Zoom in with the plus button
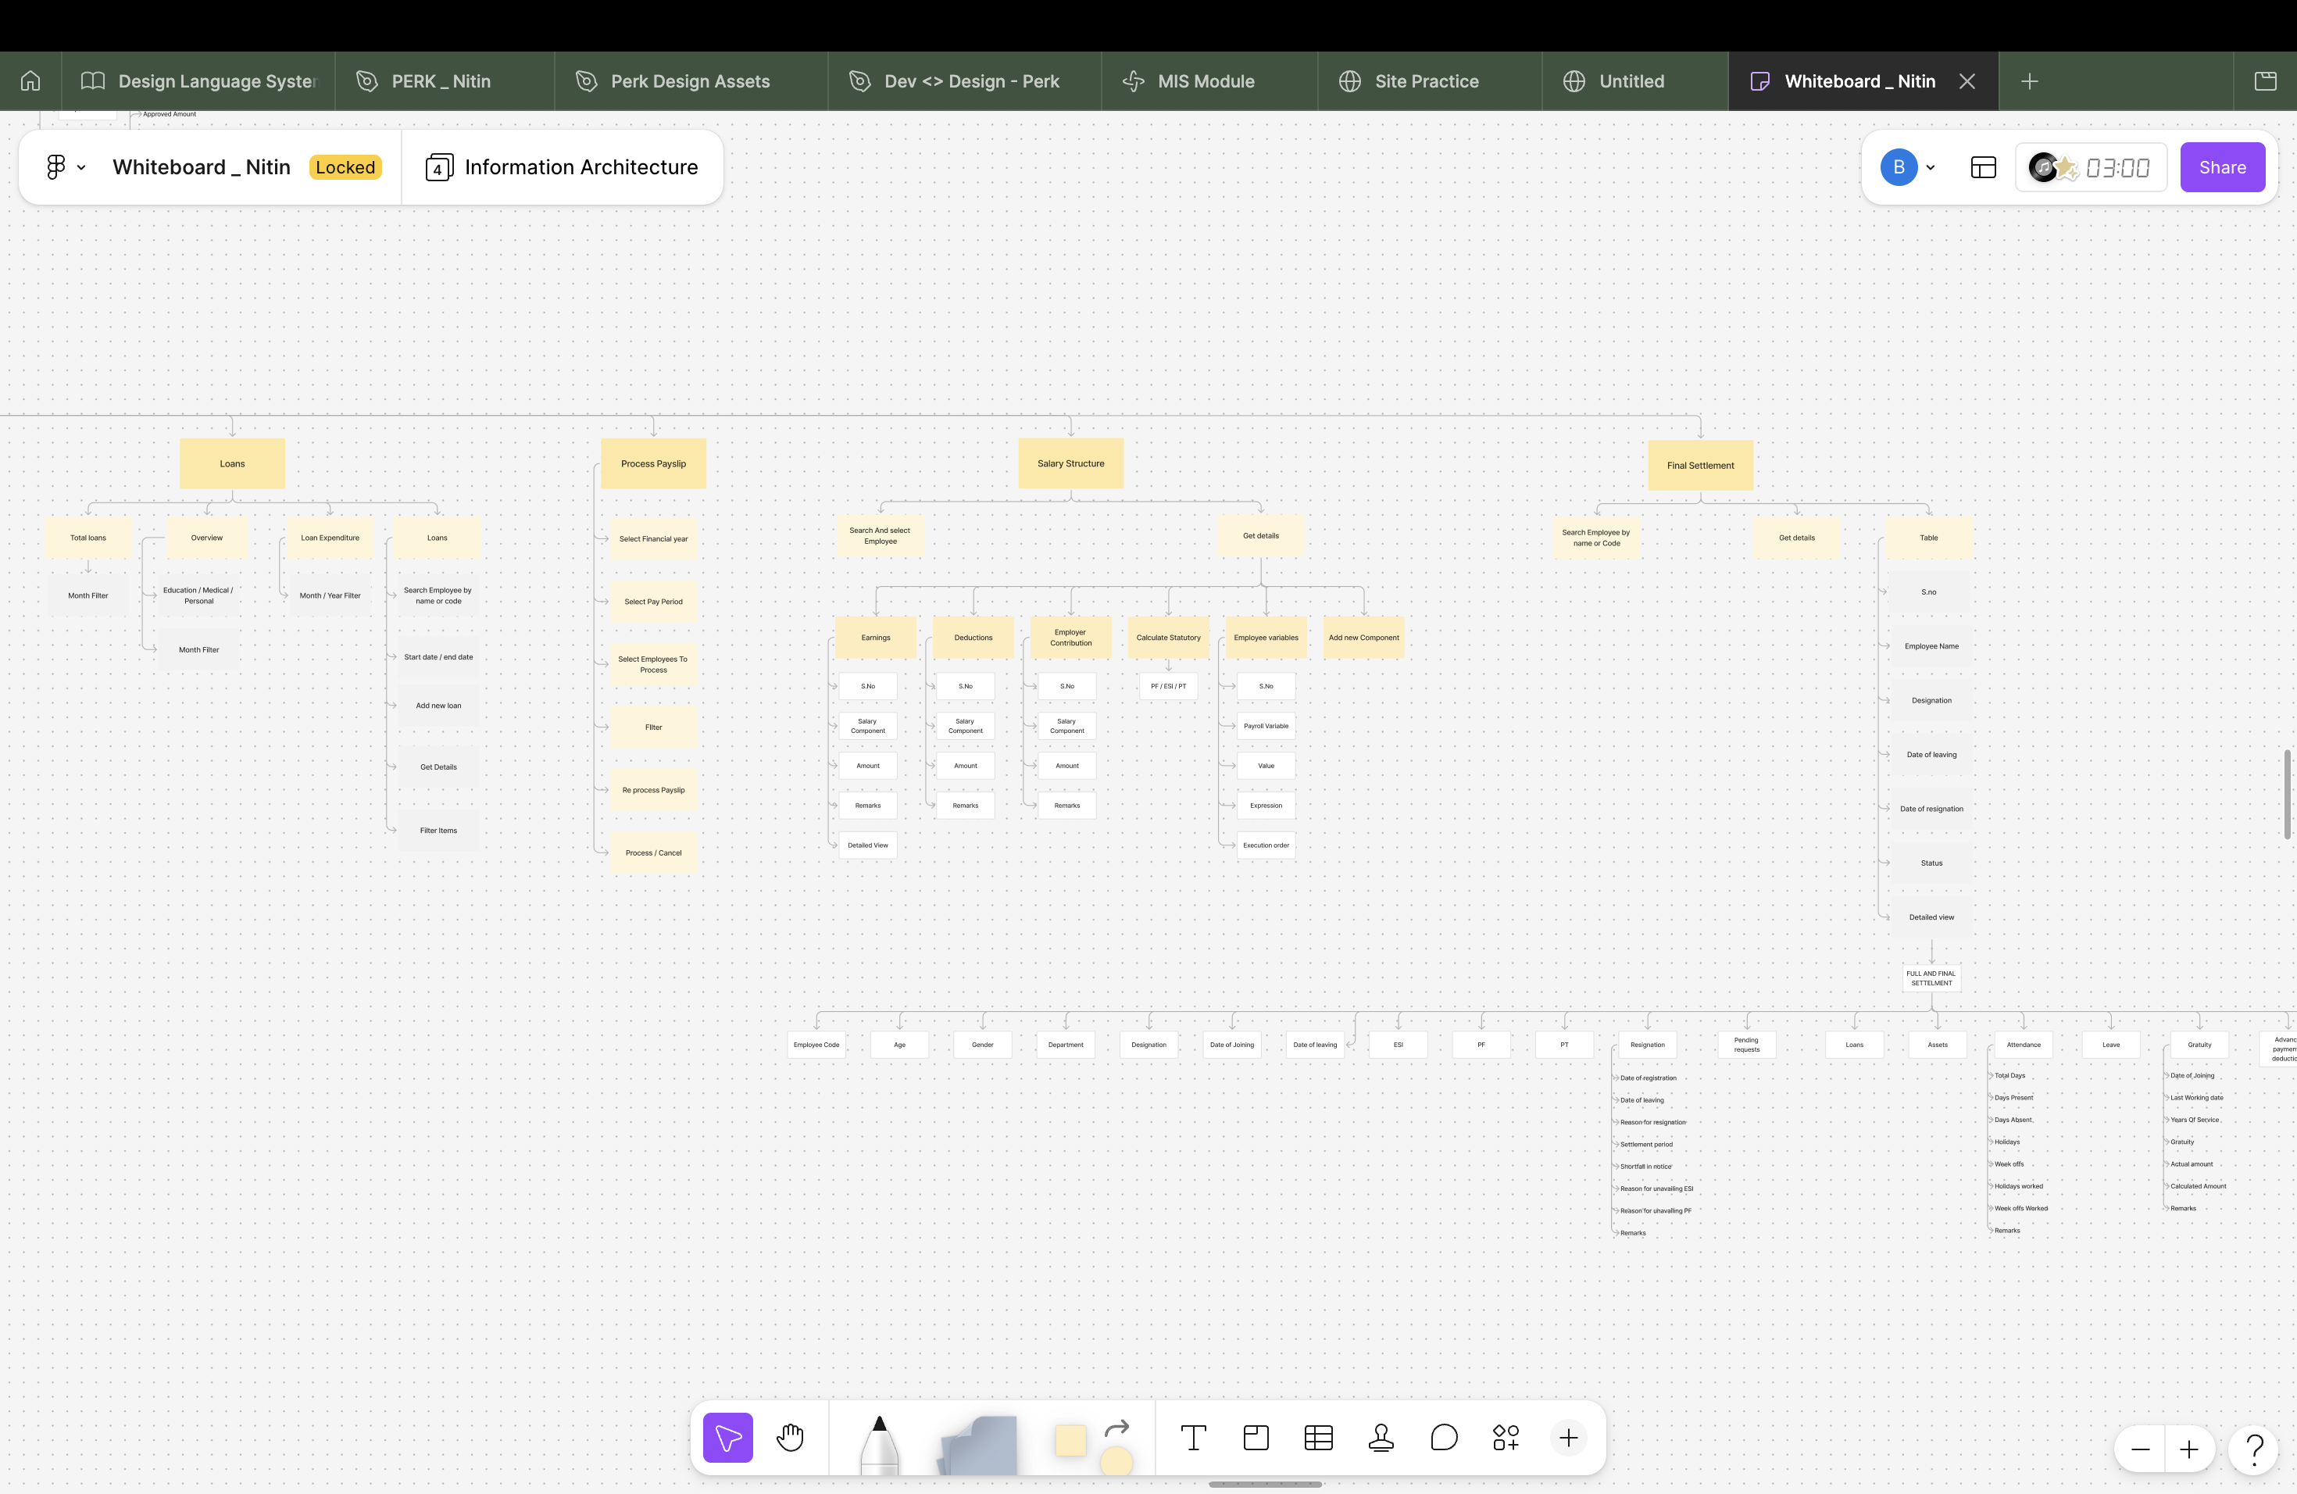The image size is (2297, 1494). [2189, 1449]
